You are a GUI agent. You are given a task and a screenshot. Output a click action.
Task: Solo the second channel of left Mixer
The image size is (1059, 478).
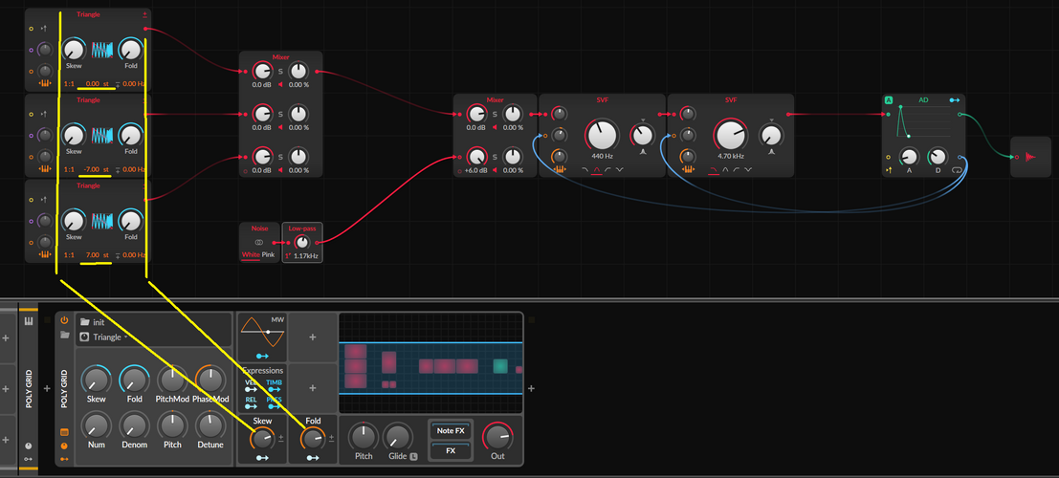pyautogui.click(x=280, y=114)
